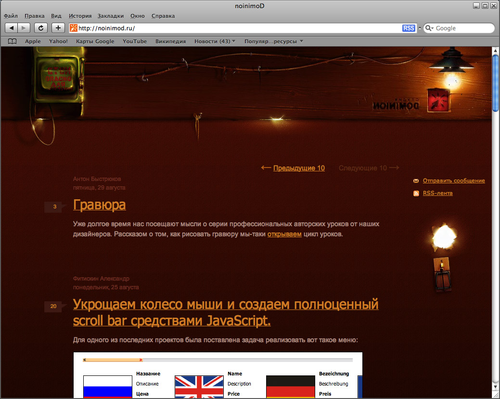Screen dimensions: 500x399
Task: Click the glowing torn hole image
Action: (x=444, y=237)
